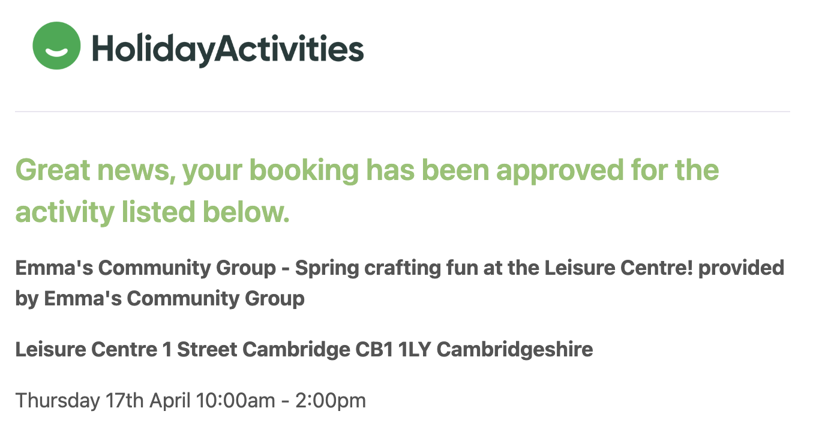Click the county name "Cambridgeshire"

524,349
